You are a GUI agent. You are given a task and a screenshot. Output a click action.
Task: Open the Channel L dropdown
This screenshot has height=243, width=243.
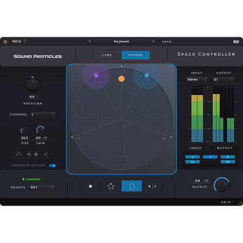coord(43,114)
